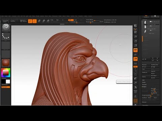162x121 pixels.
Task: Open the Projection Master button
Action: point(6,21)
